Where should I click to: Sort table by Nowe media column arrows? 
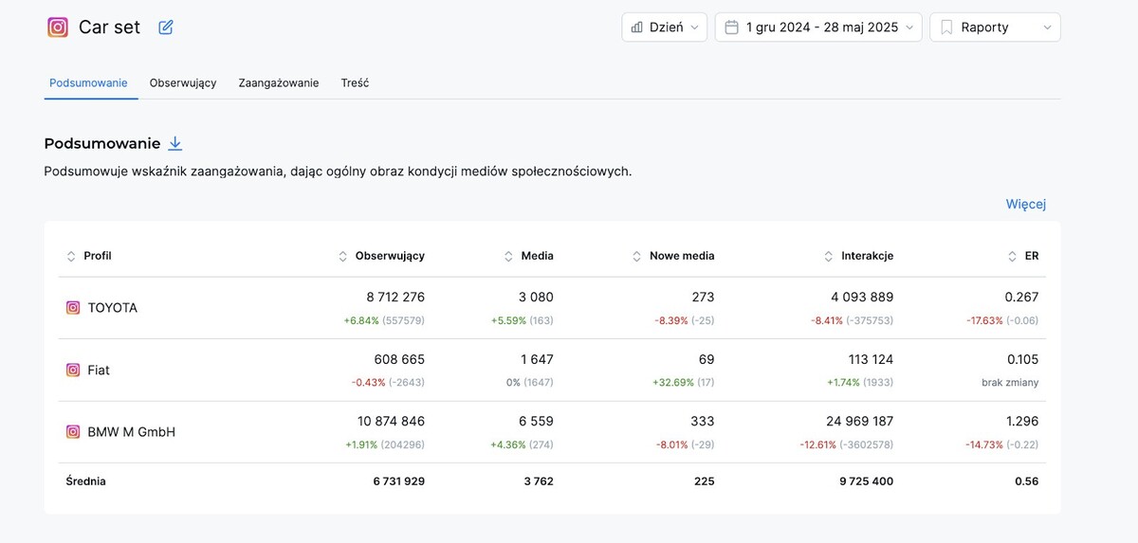tap(637, 256)
